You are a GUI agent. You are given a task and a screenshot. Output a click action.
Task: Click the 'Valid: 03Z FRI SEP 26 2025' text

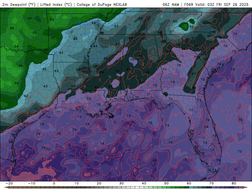click(x=222, y=4)
